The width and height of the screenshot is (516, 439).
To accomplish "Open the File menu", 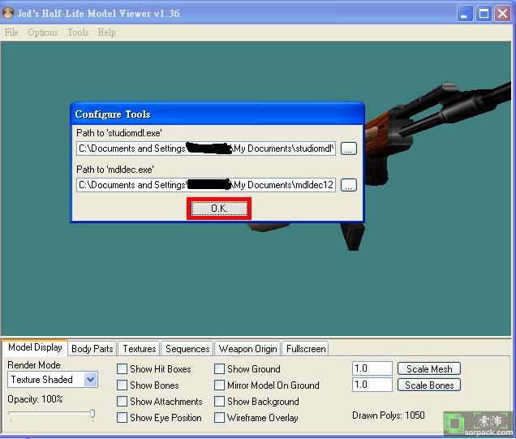I will pyautogui.click(x=11, y=32).
